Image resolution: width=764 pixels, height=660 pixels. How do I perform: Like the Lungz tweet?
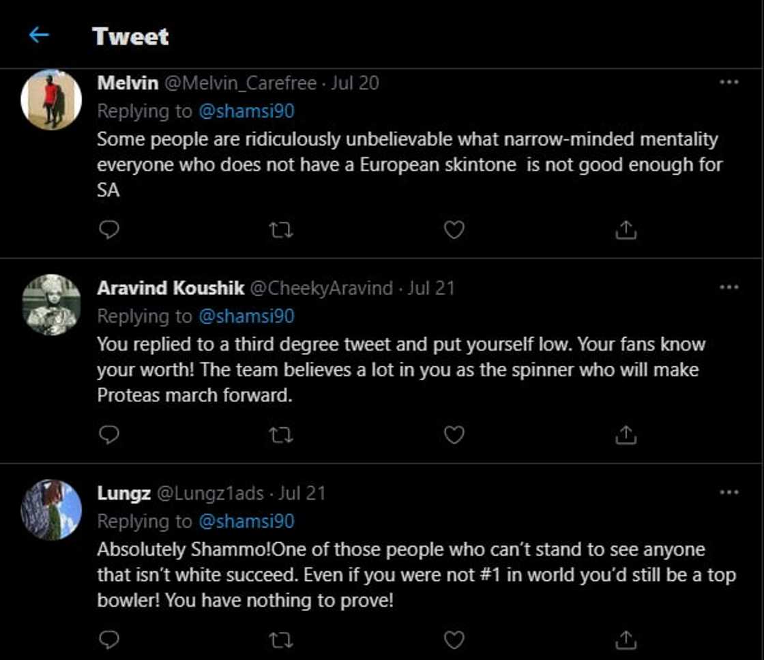click(x=454, y=640)
